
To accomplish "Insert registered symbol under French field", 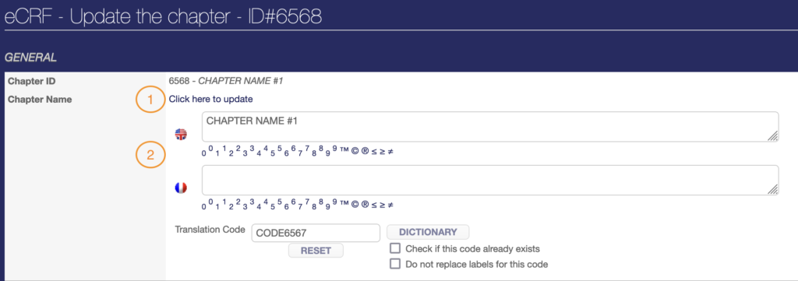I will [365, 205].
